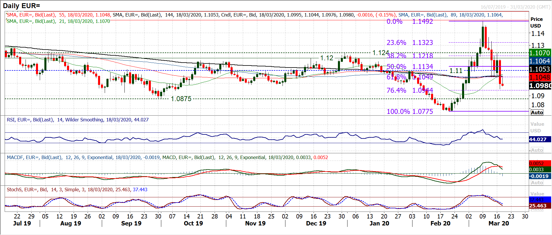Click the Price USD axis heading

point(536,22)
